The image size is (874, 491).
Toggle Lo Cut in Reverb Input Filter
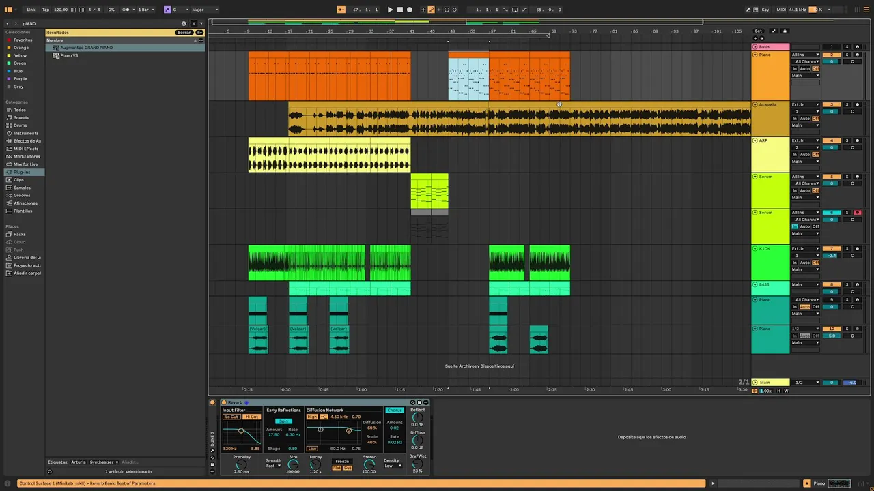pos(231,417)
